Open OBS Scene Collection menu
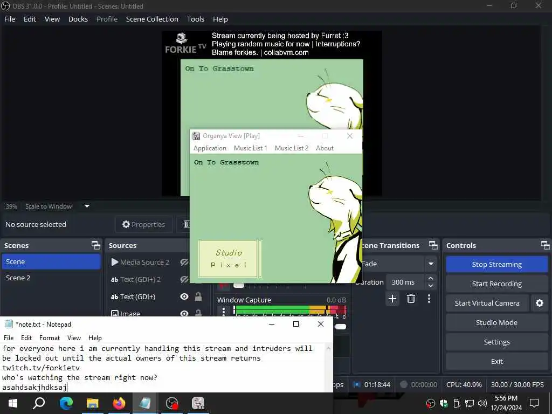Screen dimensions: 552x414 [x=152, y=19]
